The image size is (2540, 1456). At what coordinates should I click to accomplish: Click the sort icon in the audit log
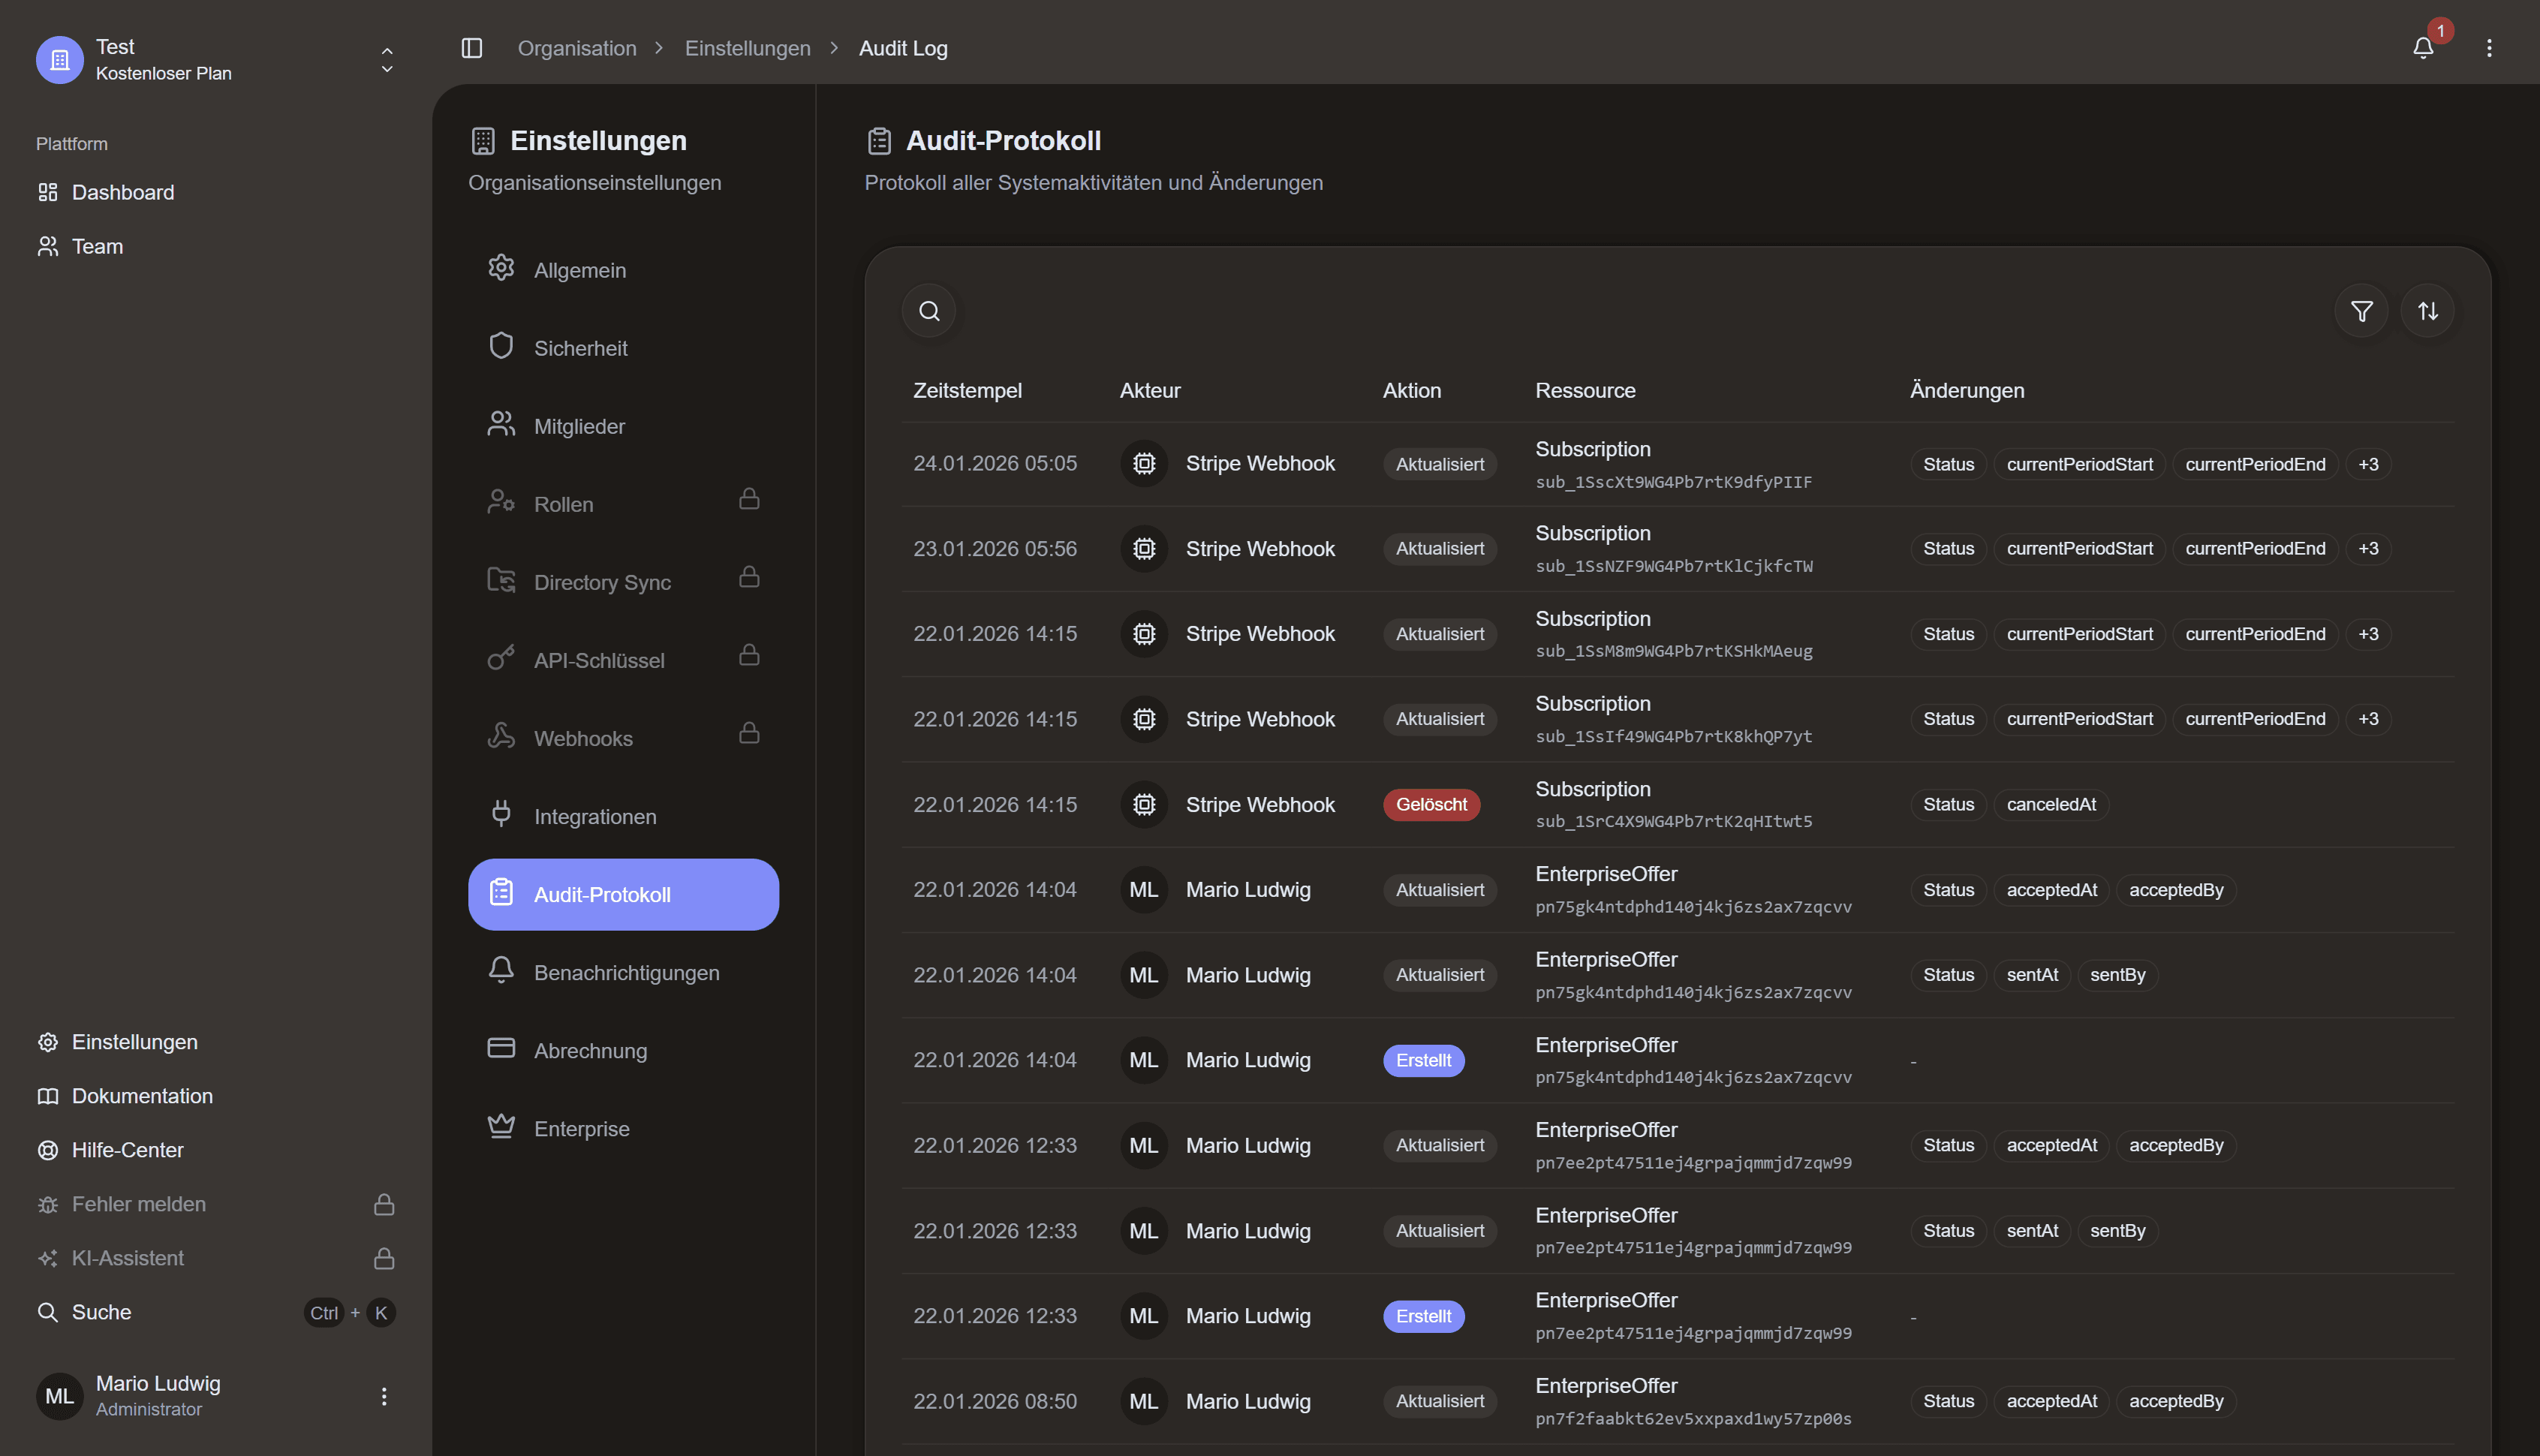pyautogui.click(x=2429, y=310)
